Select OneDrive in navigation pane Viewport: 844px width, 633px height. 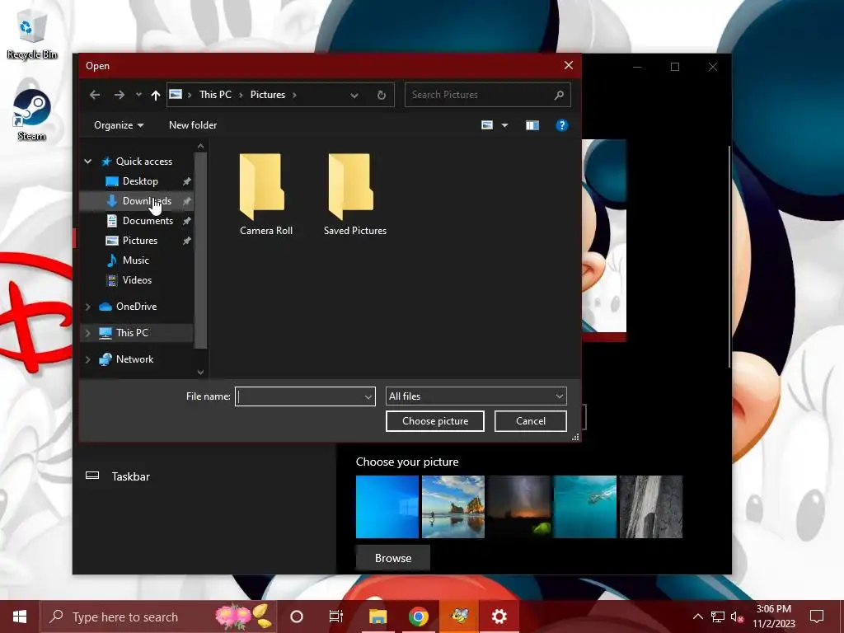point(136,307)
